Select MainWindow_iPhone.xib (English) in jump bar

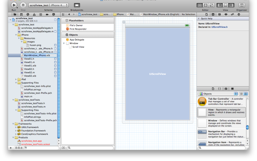[x=160, y=14]
